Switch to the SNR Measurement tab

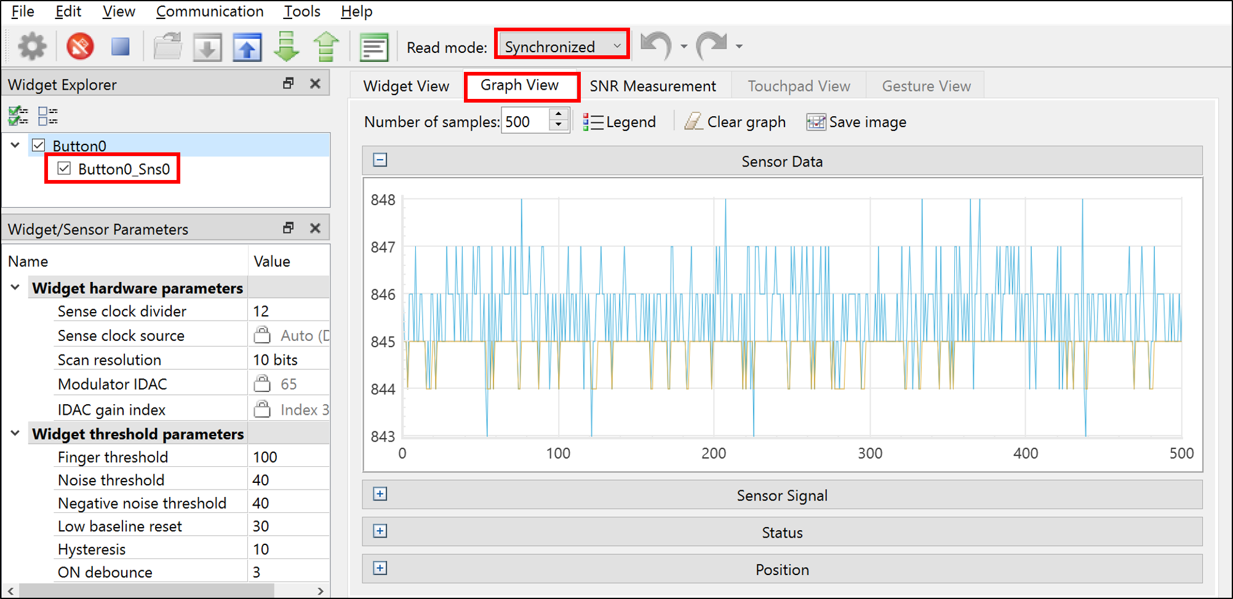tap(653, 86)
